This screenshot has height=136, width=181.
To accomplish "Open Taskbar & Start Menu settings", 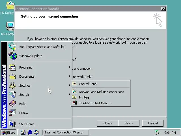I will coord(101,103).
